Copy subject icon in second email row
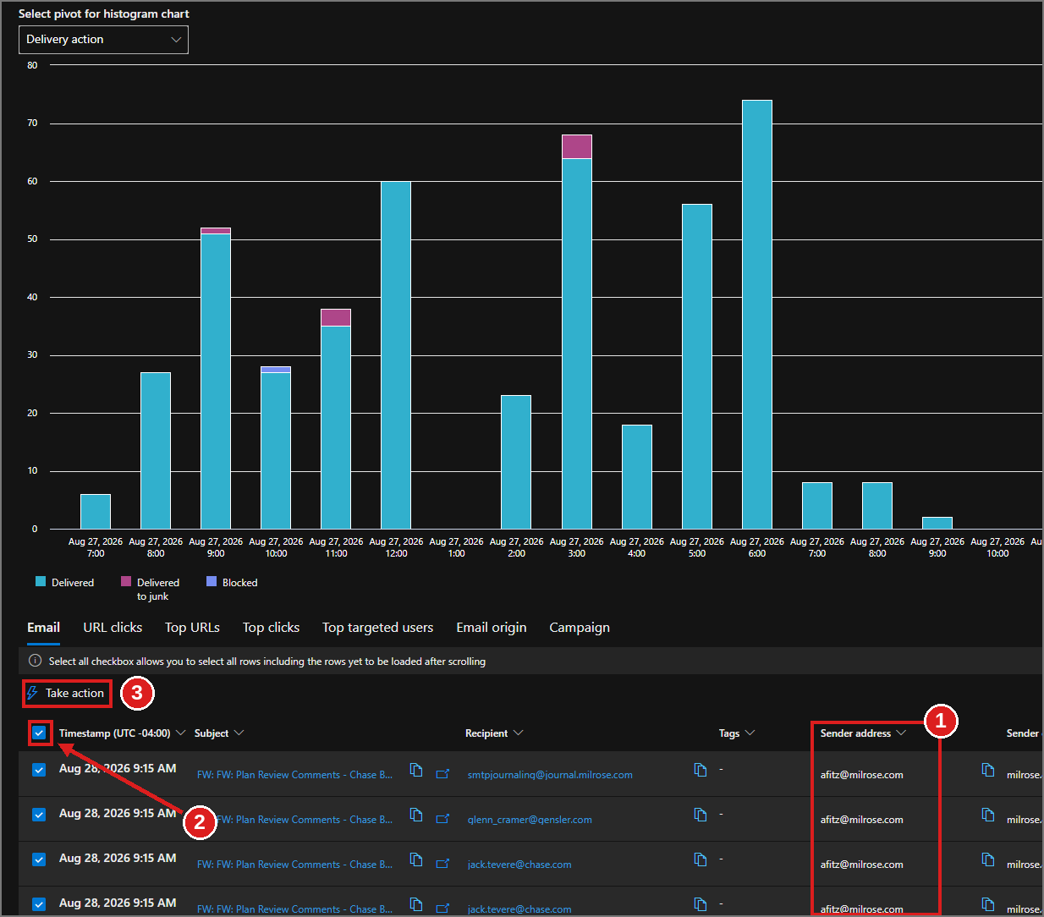This screenshot has height=917, width=1044. point(415,815)
